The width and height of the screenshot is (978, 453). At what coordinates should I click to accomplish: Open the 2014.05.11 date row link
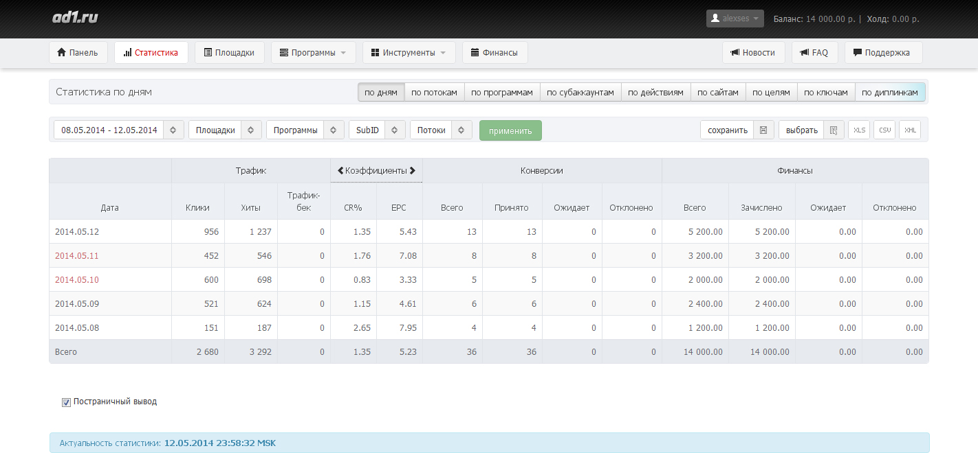(x=77, y=256)
